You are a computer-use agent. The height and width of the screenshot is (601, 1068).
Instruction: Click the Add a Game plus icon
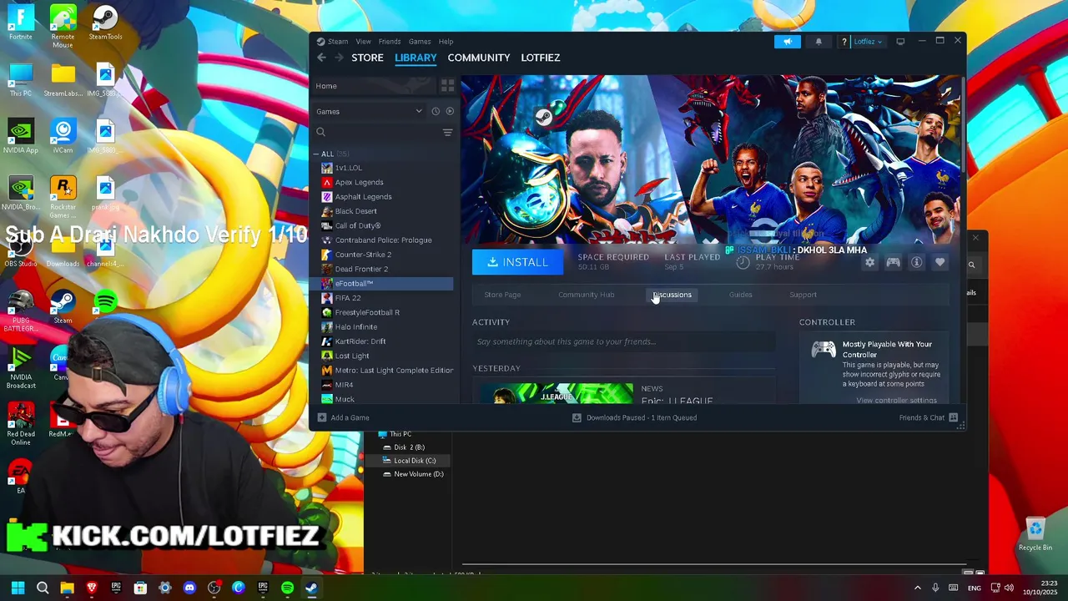[x=322, y=417]
